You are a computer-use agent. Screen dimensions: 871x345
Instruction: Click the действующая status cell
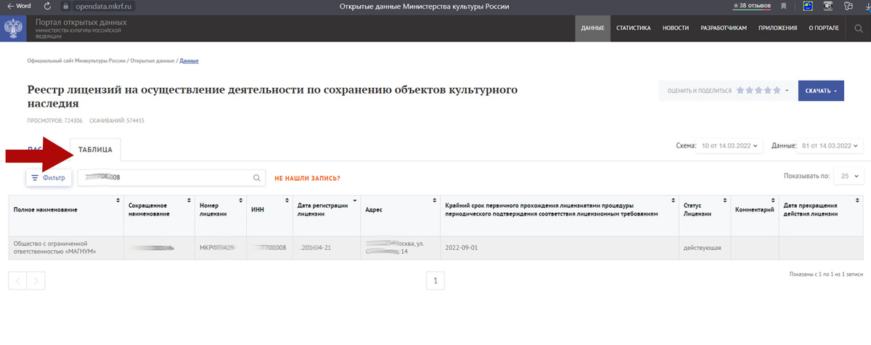(704, 248)
